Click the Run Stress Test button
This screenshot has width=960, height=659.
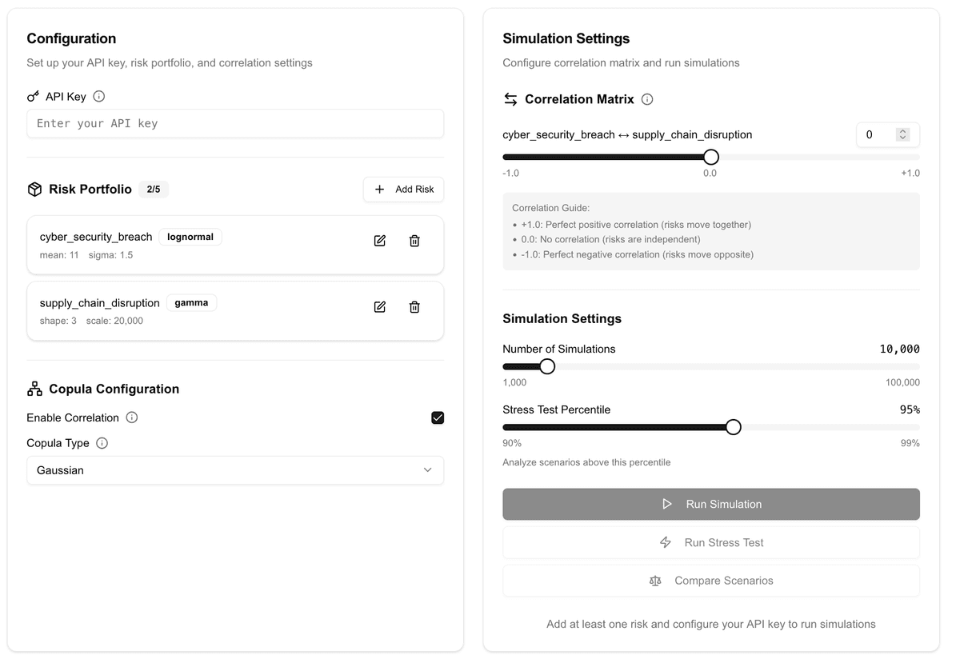(710, 543)
